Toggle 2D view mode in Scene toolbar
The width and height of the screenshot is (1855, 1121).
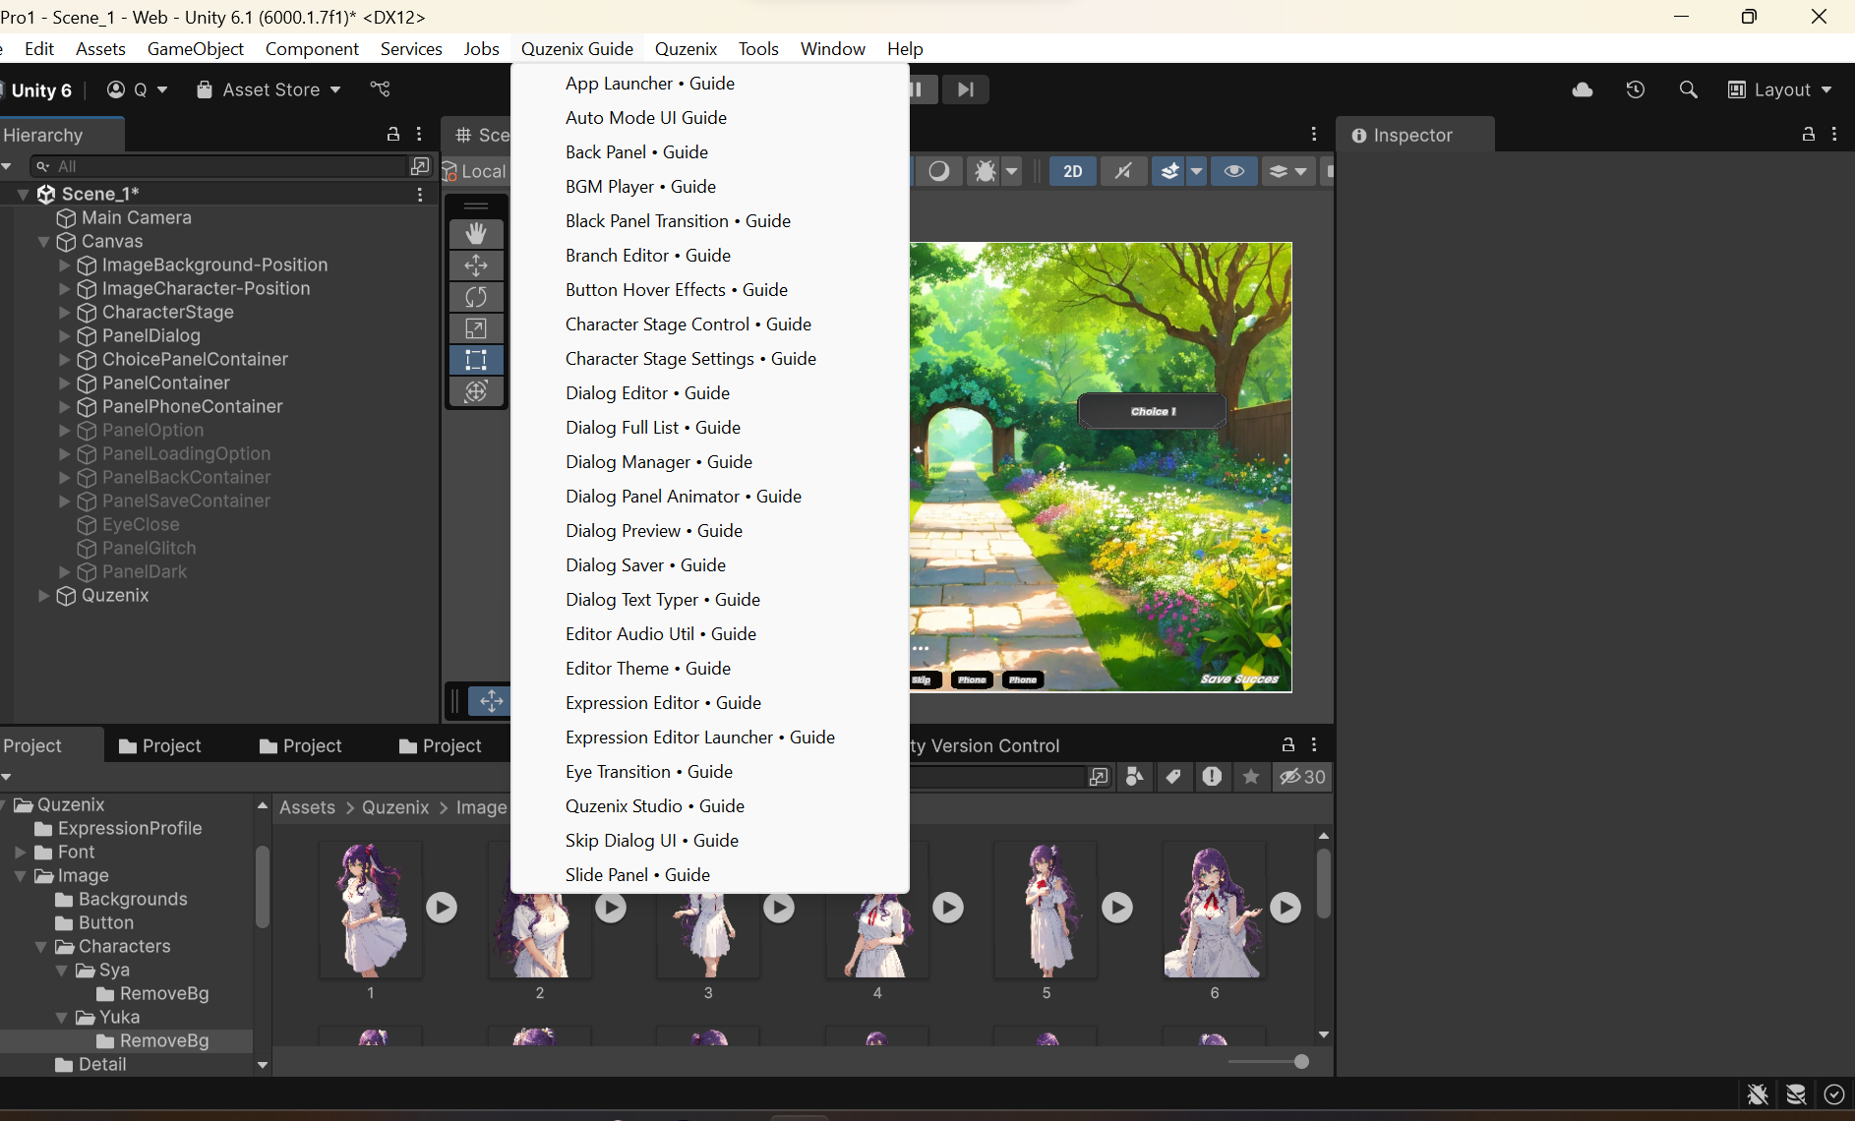pos(1073,171)
